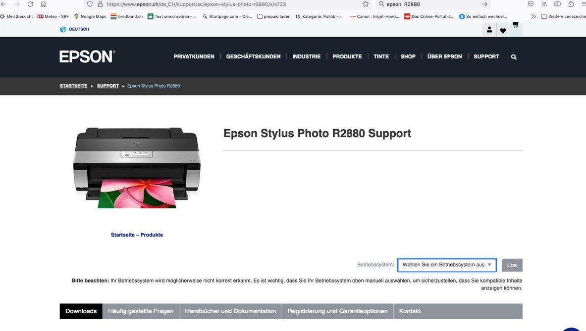This screenshot has height=331, width=586.
Task: Click the R2880 printer product image
Action: [x=137, y=168]
